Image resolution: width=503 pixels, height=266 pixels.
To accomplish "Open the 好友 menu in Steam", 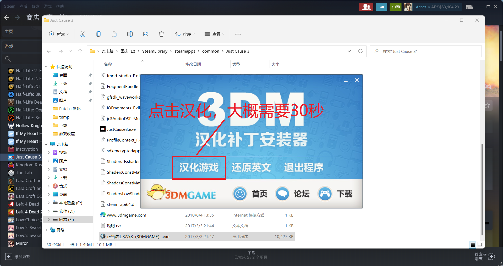I will coord(36,6).
